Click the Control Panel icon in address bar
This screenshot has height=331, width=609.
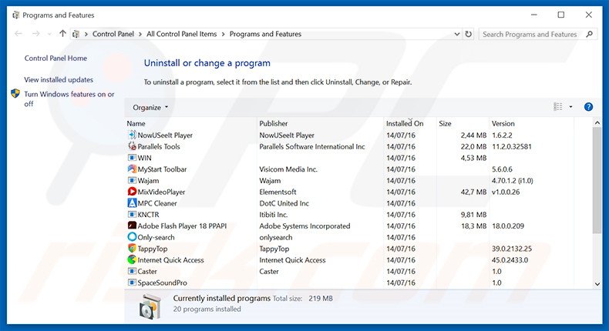point(76,34)
